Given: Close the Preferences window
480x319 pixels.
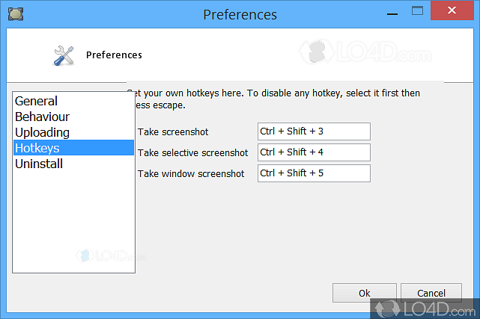Looking at the screenshot, I should pos(452,10).
